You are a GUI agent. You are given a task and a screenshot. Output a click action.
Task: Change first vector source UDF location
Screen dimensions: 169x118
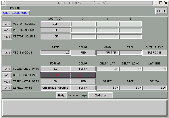coord(55,24)
